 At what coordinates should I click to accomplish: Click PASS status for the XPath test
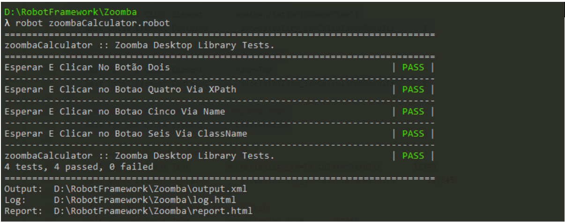(x=413, y=89)
